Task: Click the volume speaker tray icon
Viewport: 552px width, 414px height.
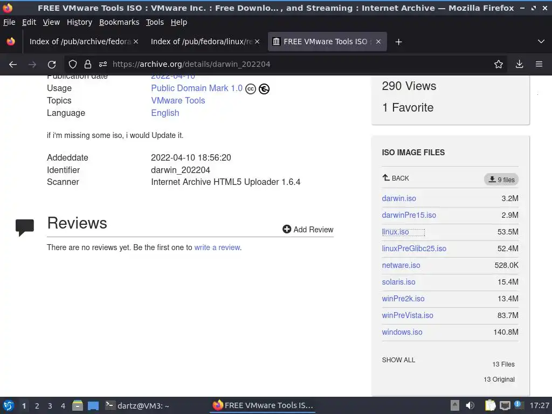Action: click(x=470, y=405)
